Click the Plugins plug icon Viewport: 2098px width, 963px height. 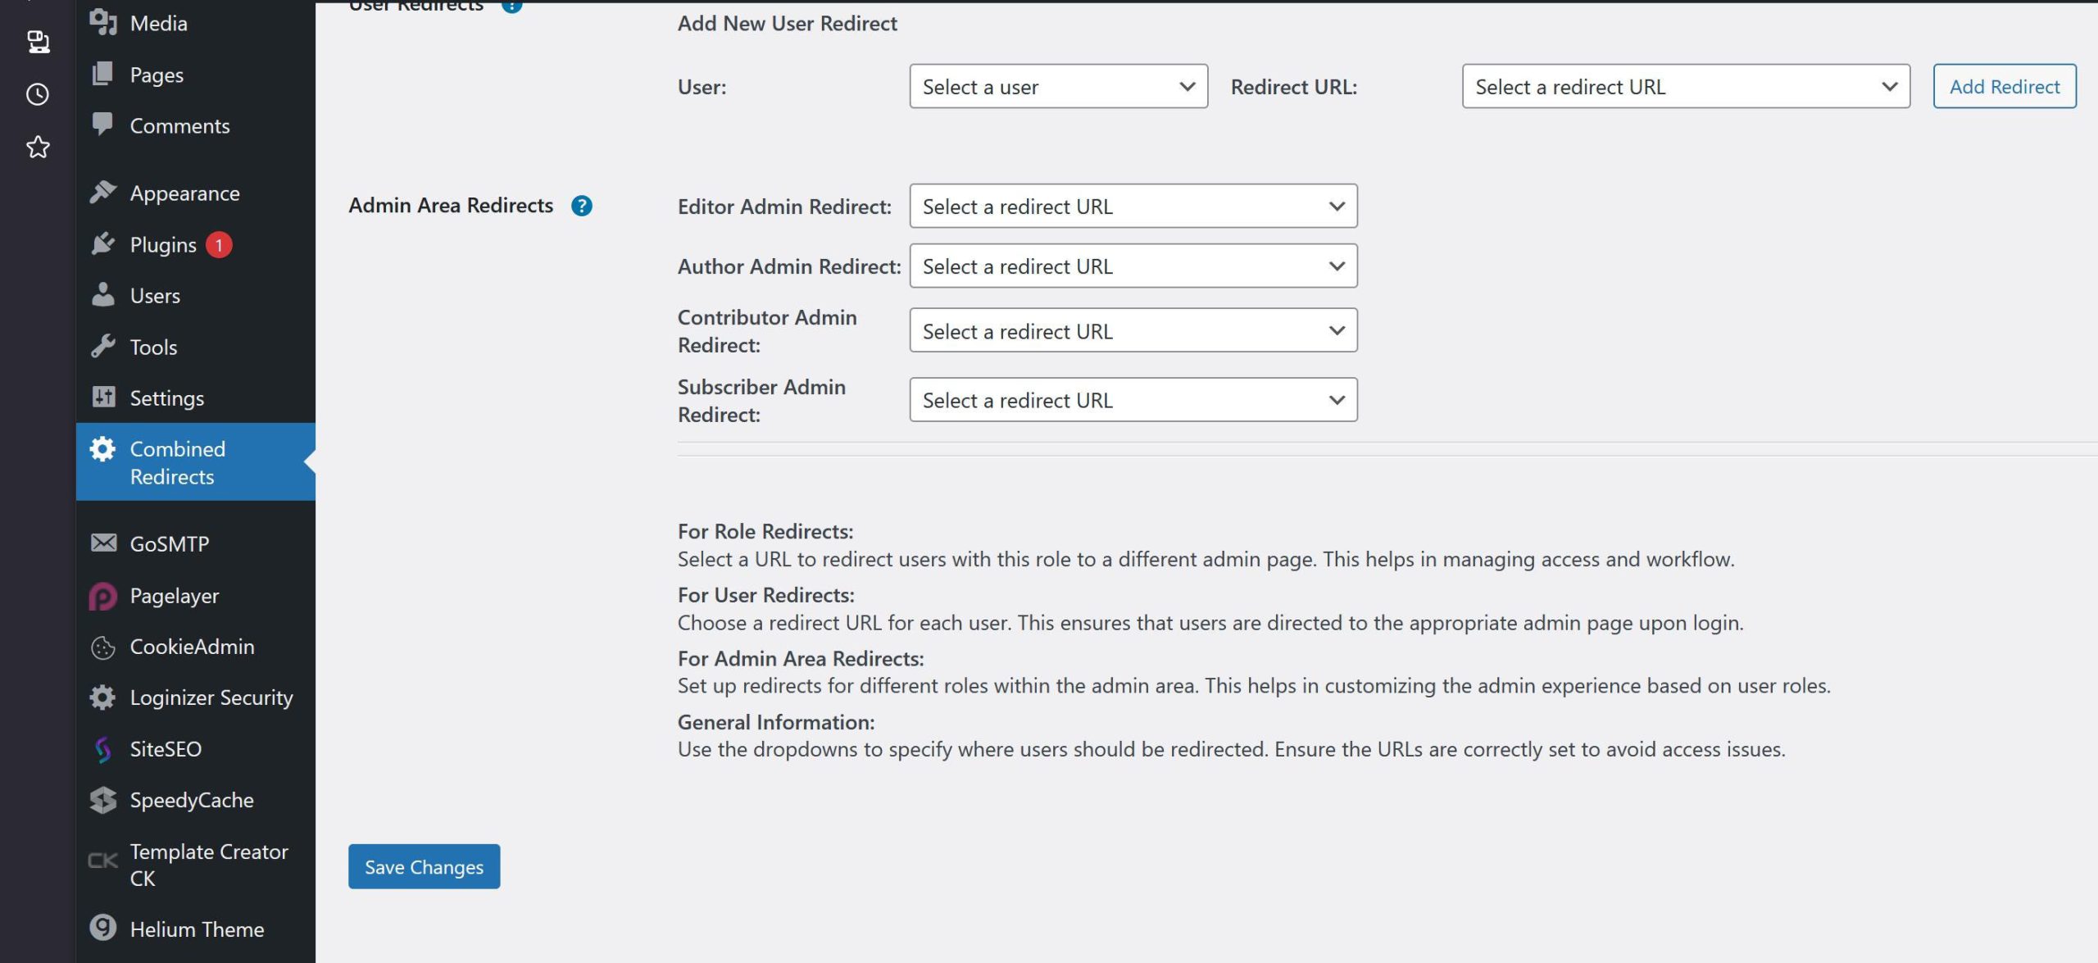pos(103,244)
